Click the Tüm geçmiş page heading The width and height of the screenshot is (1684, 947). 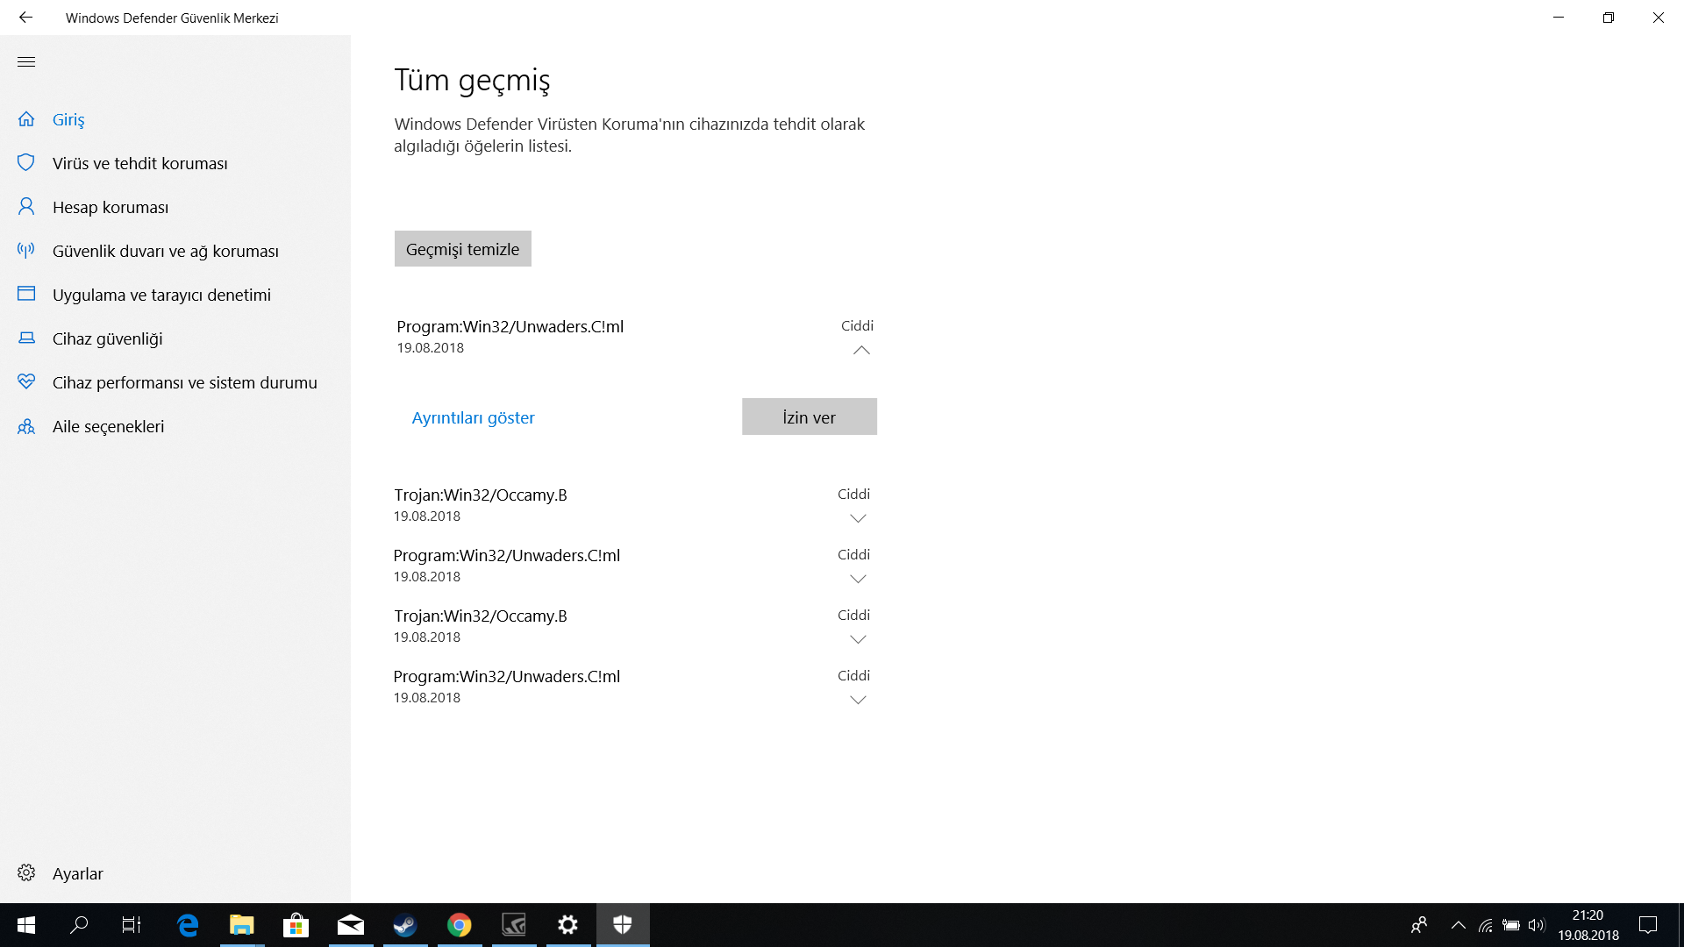click(473, 80)
